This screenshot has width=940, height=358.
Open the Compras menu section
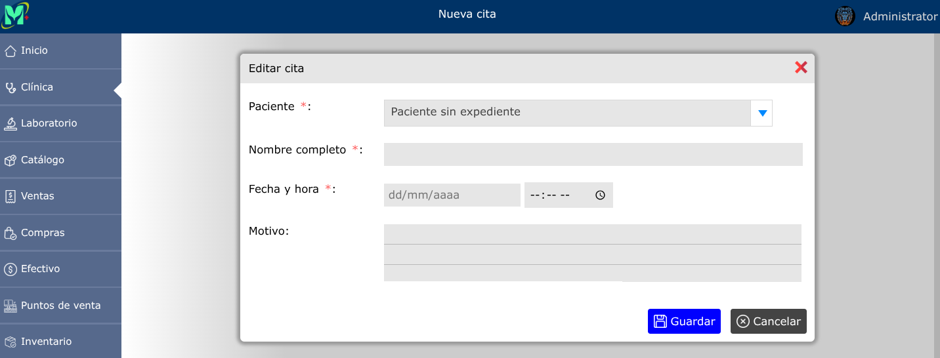tap(60, 233)
